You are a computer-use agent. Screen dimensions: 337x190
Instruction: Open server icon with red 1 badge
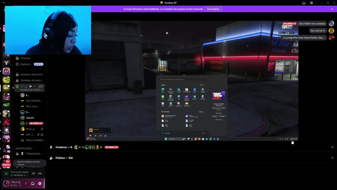pos(6,138)
